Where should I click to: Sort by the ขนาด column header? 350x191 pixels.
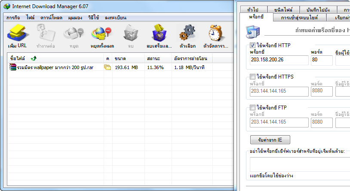pos(129,58)
